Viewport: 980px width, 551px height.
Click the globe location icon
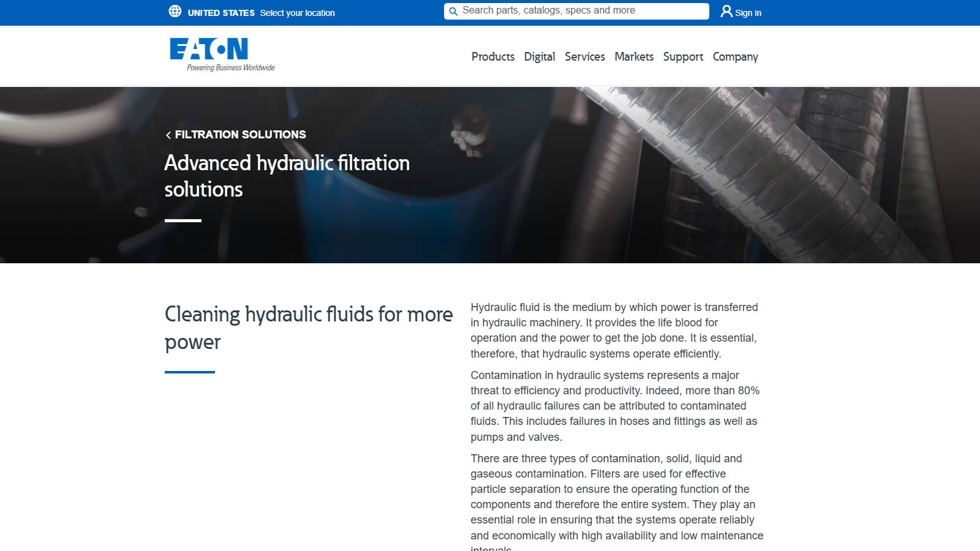175,12
